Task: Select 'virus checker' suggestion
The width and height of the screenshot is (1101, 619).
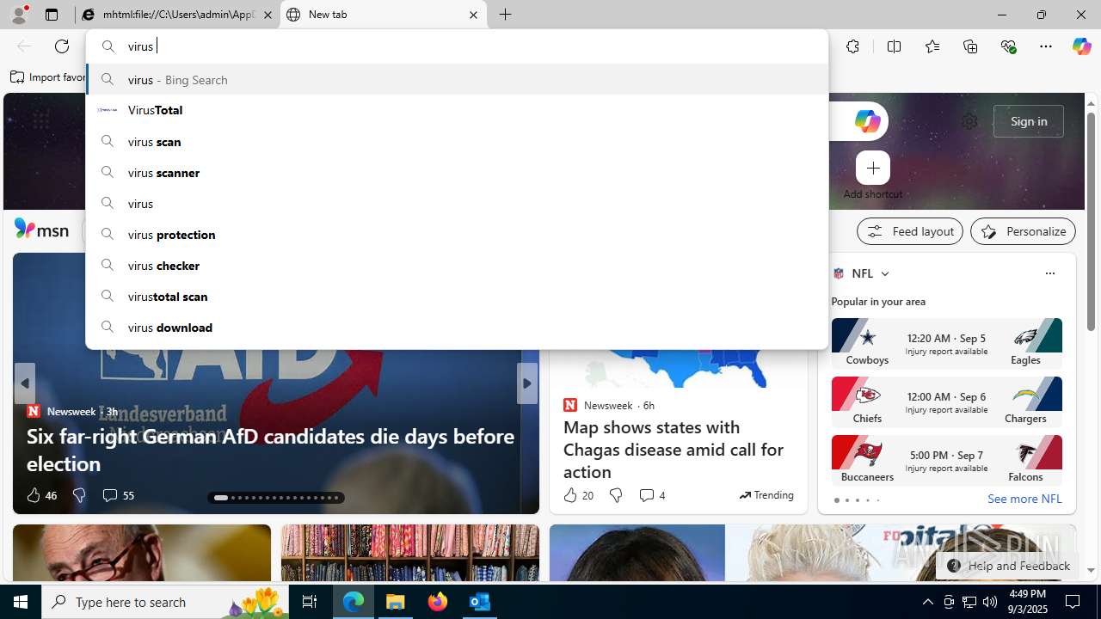Action: click(457, 265)
